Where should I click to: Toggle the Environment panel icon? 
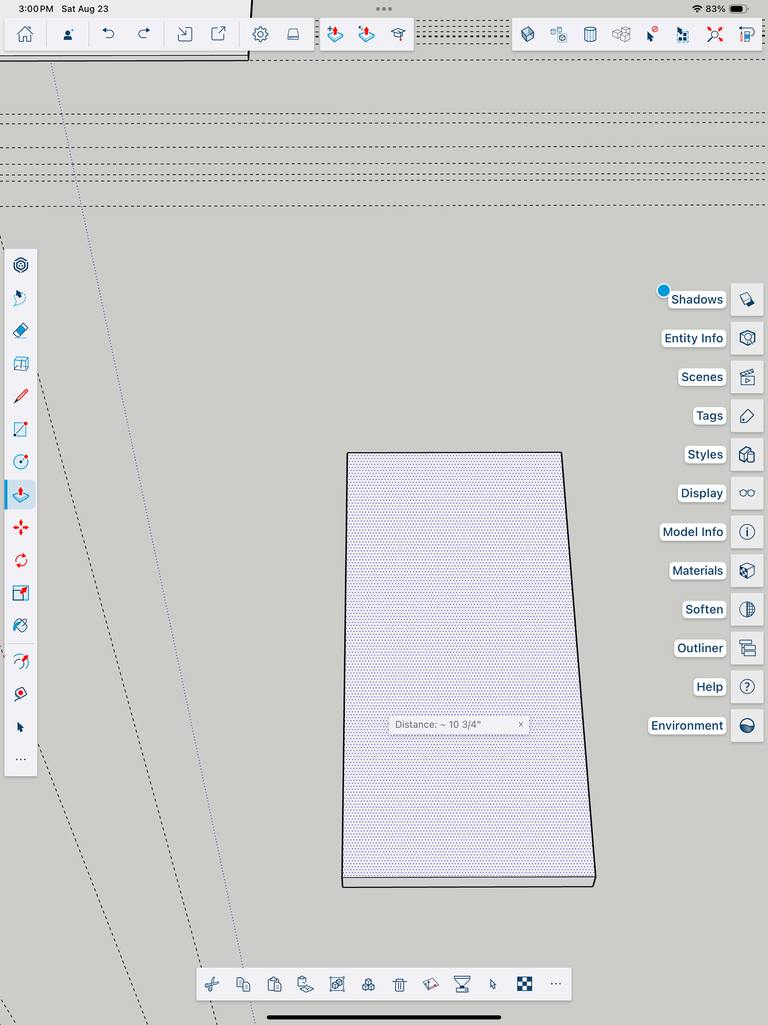[747, 725]
